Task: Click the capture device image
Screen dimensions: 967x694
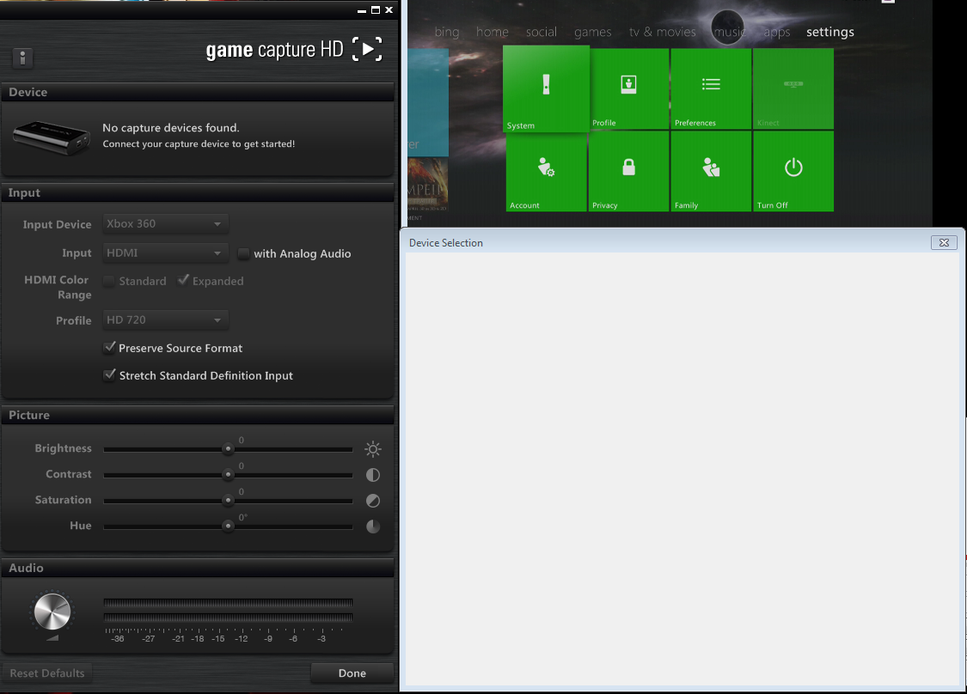Action: (x=52, y=137)
